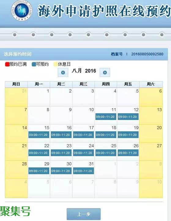This screenshot has height=221, width=171.
Task: Click the 上一步 button
Action: (84, 214)
